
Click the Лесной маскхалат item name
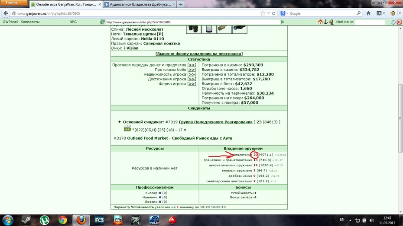pyautogui.click(x=144, y=29)
